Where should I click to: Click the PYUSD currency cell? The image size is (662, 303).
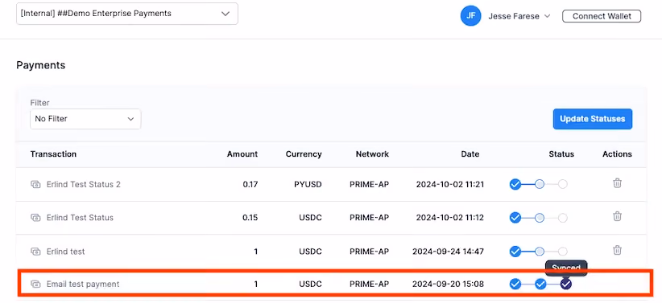[x=308, y=184]
